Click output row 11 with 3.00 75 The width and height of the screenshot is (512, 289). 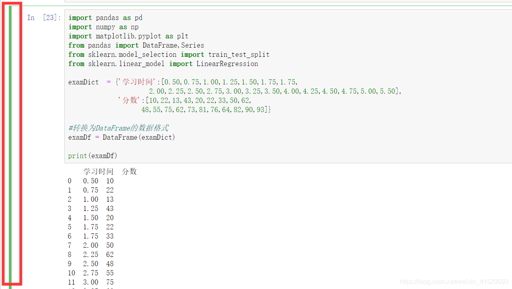pyautogui.click(x=91, y=282)
